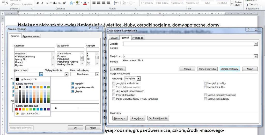Expand Zamień na field dropdown arrow

pyautogui.click(x=256, y=56)
